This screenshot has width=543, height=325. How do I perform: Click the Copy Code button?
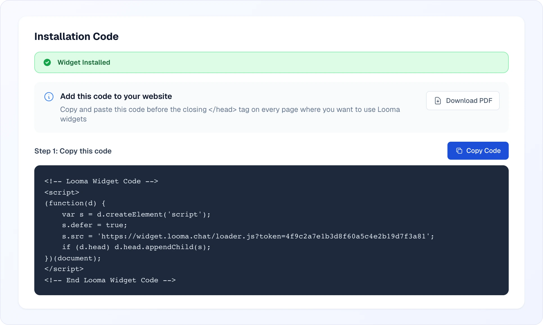click(478, 151)
